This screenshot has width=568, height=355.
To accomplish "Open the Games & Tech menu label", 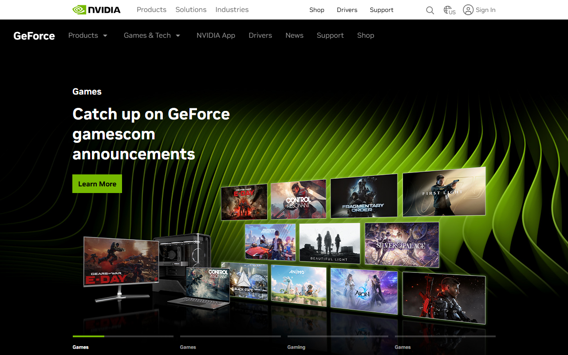I will 147,35.
